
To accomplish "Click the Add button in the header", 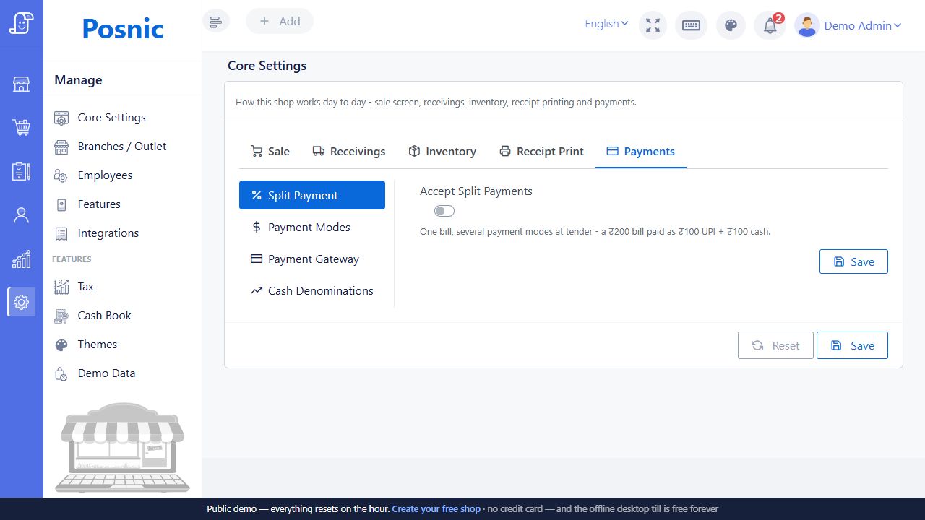I will (x=280, y=22).
